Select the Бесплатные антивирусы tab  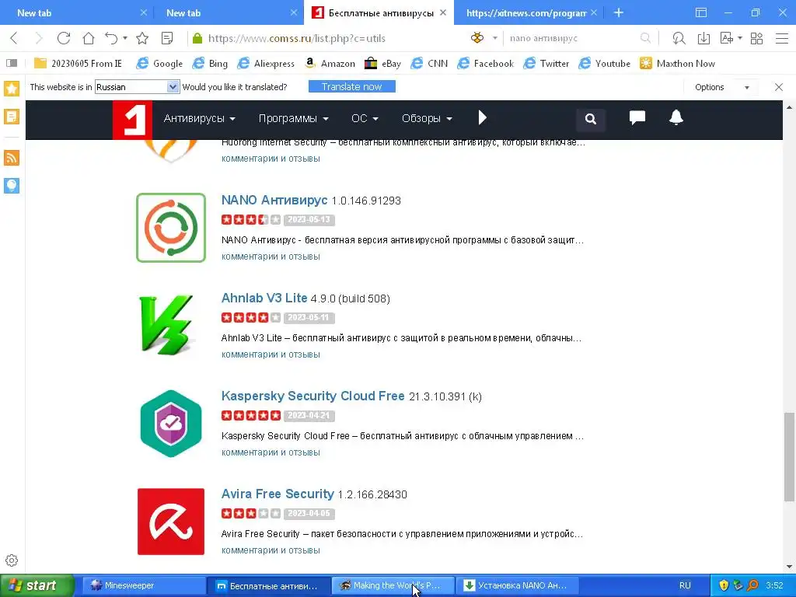[x=379, y=12]
